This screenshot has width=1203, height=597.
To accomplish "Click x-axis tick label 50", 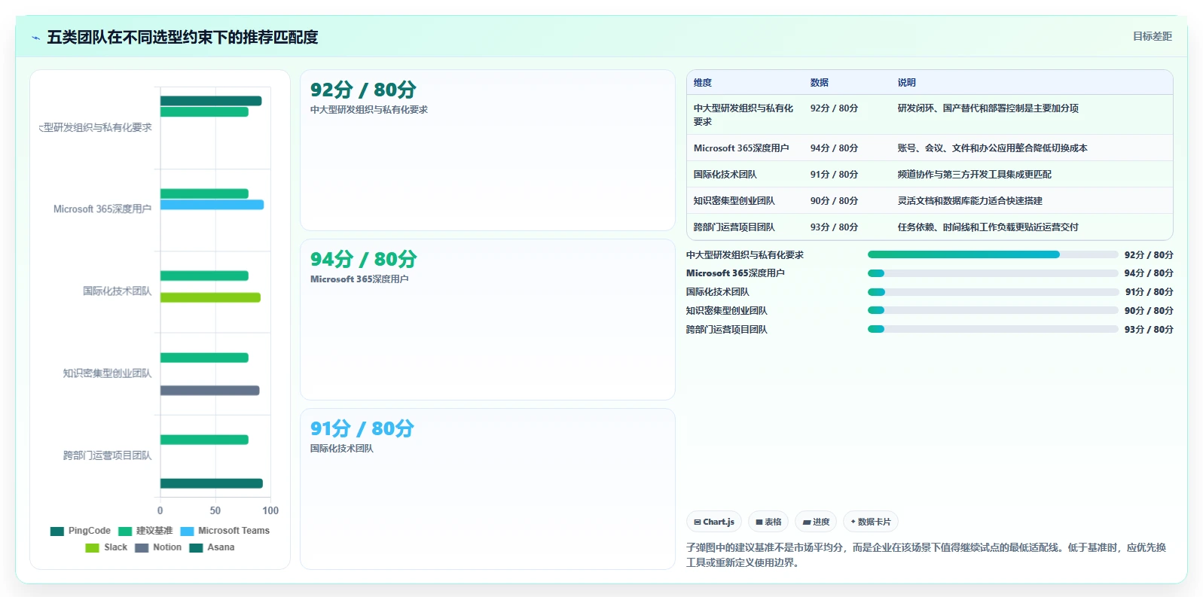I will pos(215,510).
